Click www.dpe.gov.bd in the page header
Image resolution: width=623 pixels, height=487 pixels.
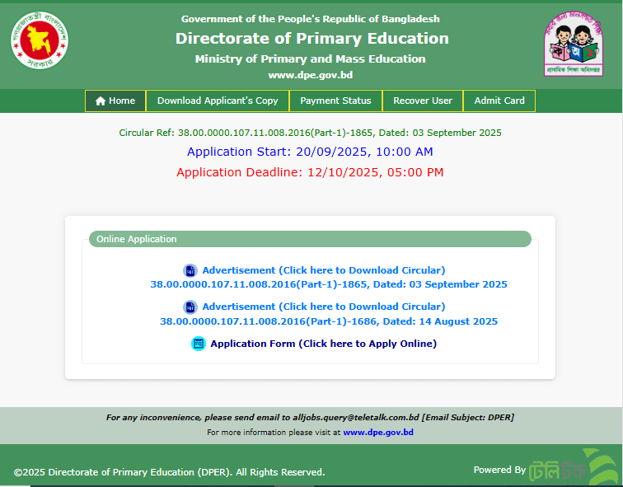(311, 75)
